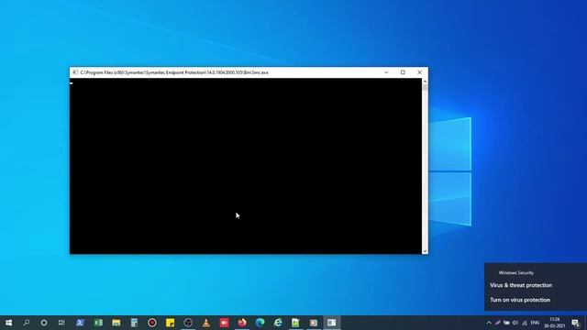This screenshot has width=587, height=330.
Task: Open volume control in tray
Action: click(515, 323)
